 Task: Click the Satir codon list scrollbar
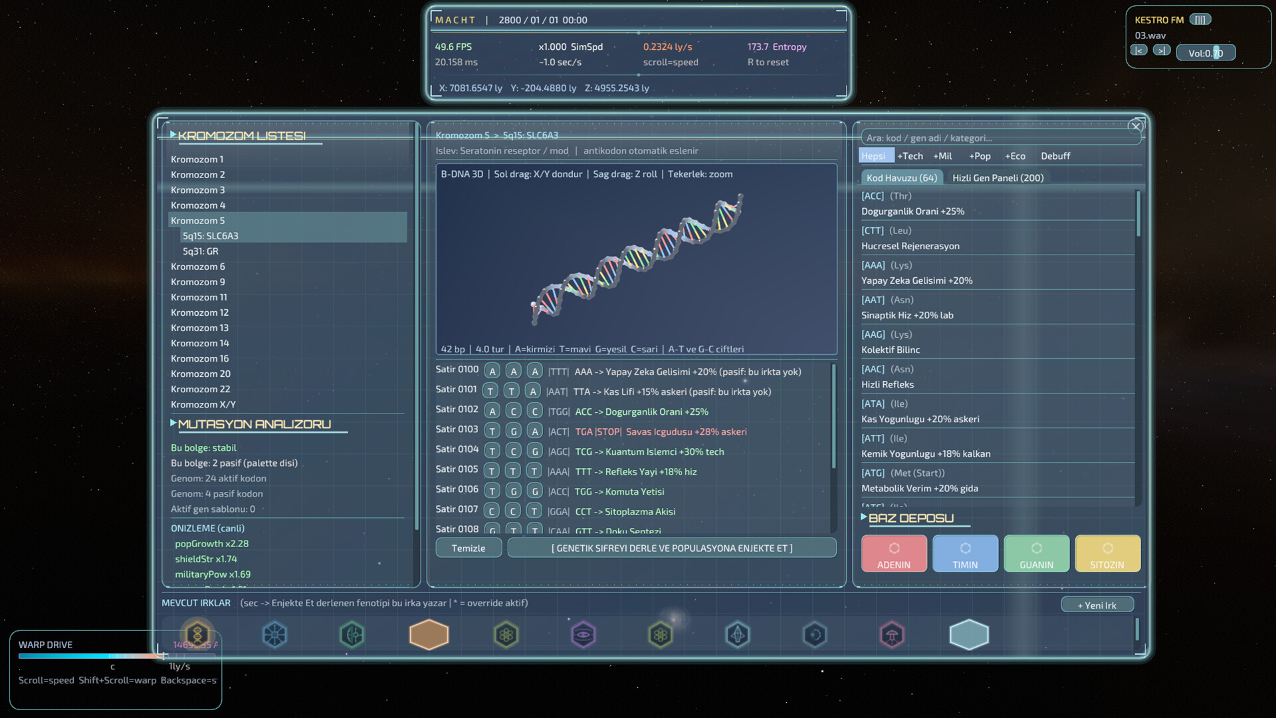tap(833, 416)
